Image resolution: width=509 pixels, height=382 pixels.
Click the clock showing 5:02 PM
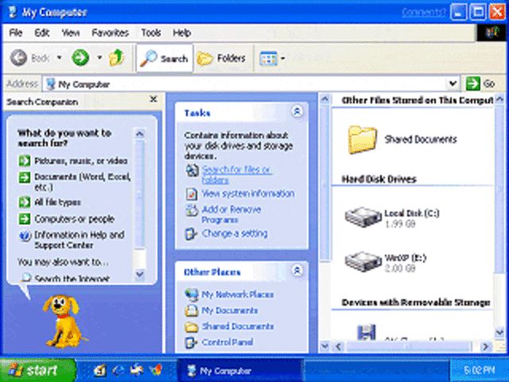(479, 370)
